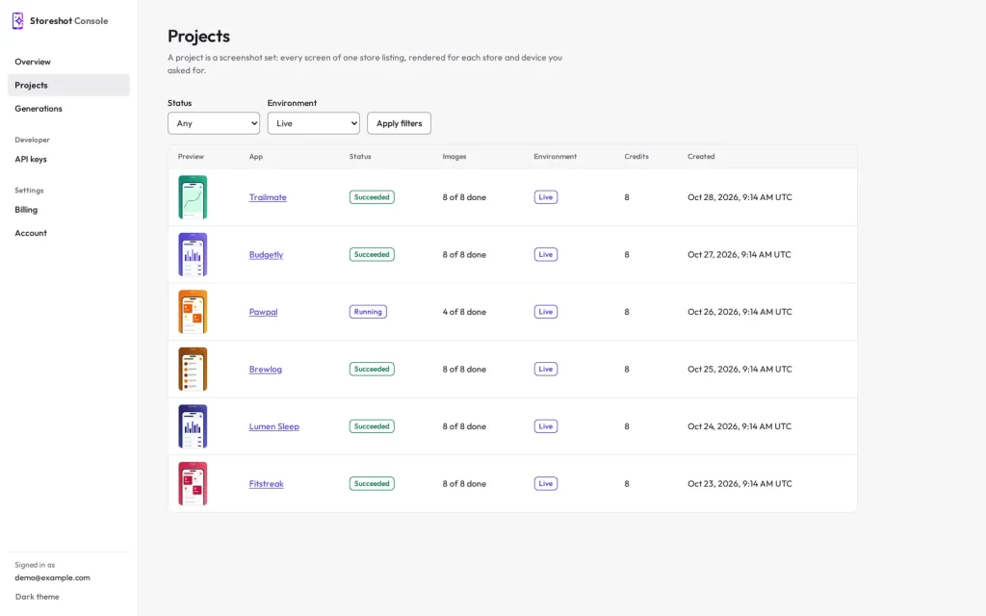986x616 pixels.
Task: Click the 'Oct 26, 2026, 9:14 AM UTC' date
Action: tap(739, 312)
